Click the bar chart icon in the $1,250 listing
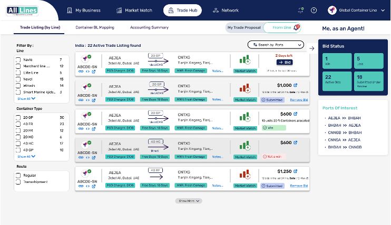The width and height of the screenshot is (391, 225). click(x=245, y=174)
